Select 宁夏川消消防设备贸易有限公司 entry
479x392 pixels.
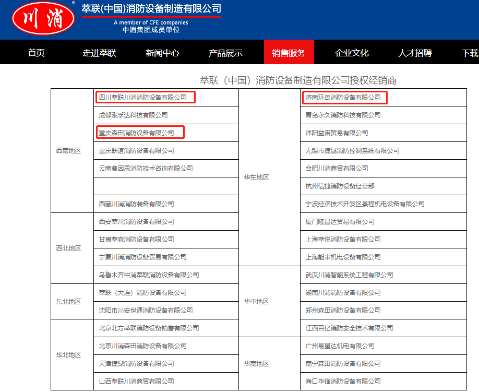pos(142,257)
